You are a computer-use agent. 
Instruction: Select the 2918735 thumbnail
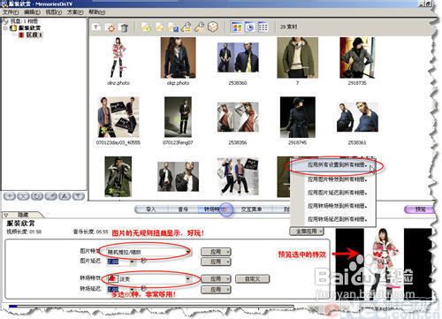357,57
